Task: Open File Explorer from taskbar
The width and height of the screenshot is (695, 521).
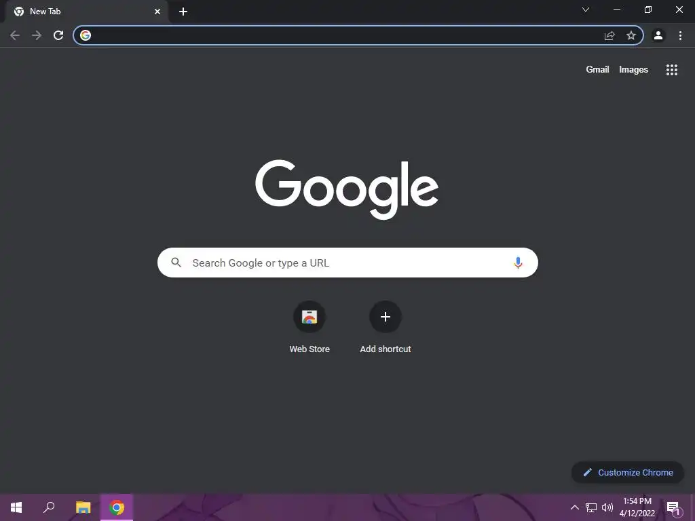Action: [x=83, y=507]
